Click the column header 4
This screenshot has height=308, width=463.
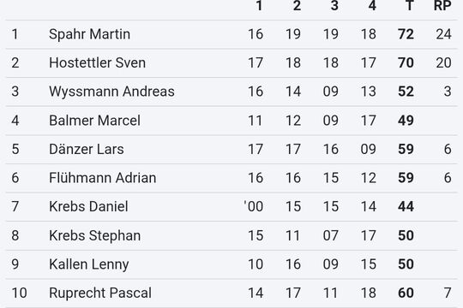coord(372,6)
